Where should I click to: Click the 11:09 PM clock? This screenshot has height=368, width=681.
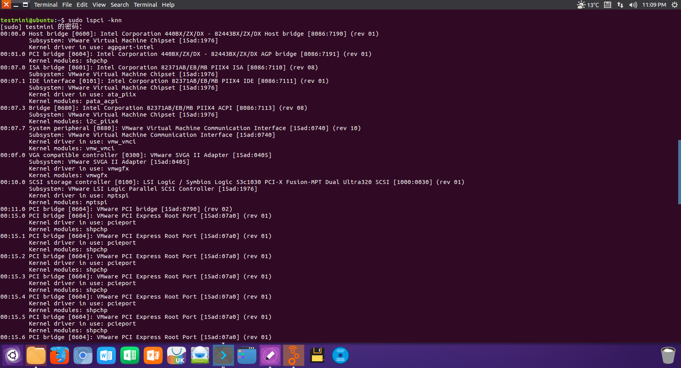[654, 5]
